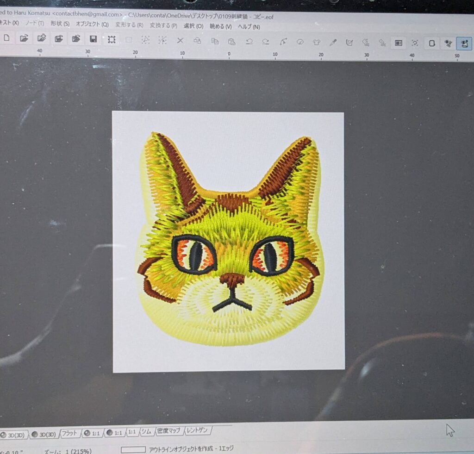
Task: Click the select-all bounding box icon
Action: point(112,39)
